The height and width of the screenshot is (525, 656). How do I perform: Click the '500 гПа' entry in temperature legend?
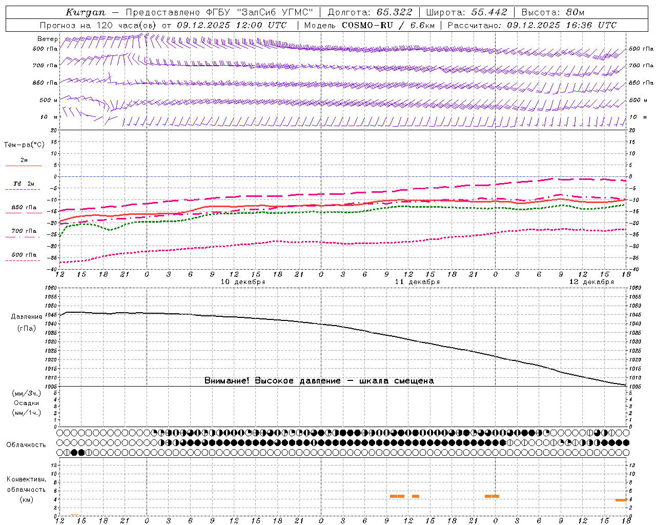24,255
